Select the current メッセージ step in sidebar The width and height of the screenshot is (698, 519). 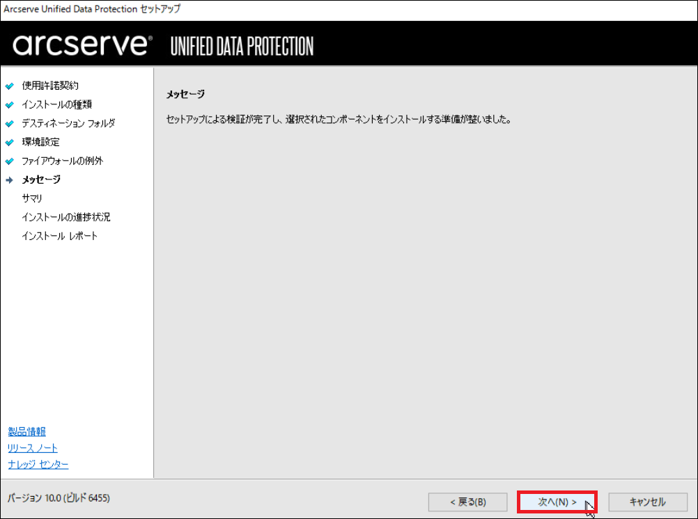(x=41, y=179)
